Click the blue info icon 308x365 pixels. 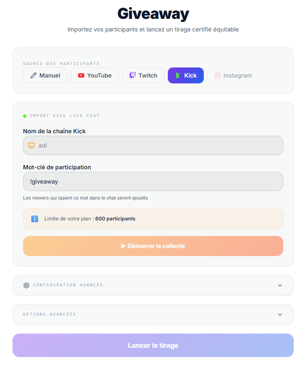(35, 219)
